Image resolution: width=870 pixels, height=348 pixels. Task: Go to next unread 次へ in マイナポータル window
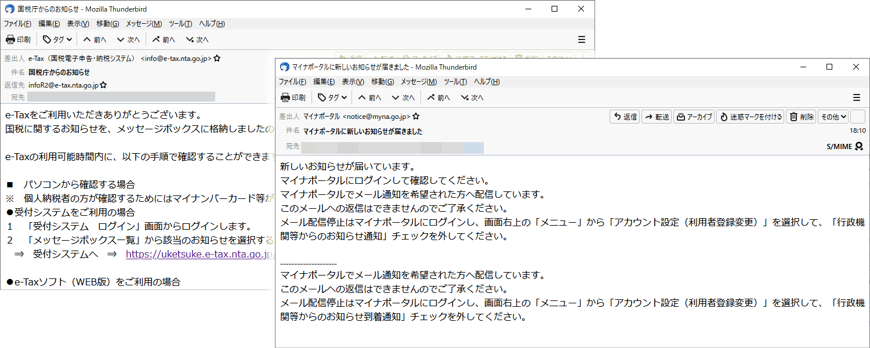(472, 97)
